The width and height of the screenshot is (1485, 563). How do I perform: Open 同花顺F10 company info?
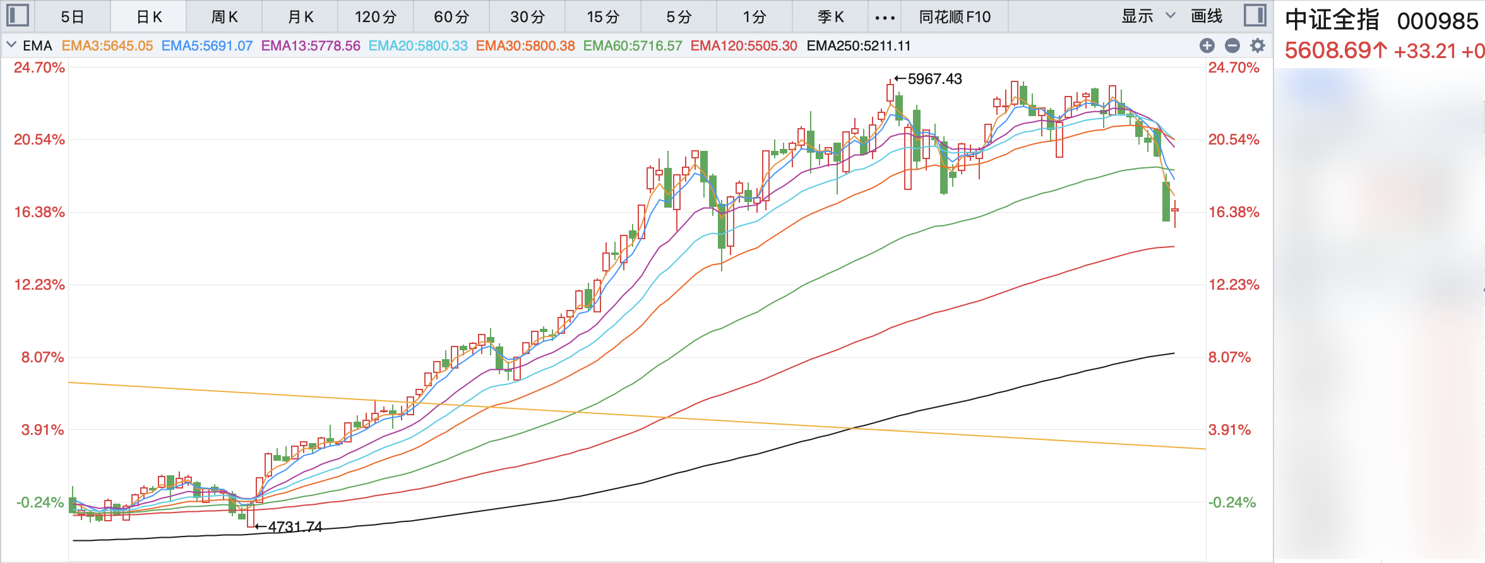click(955, 17)
